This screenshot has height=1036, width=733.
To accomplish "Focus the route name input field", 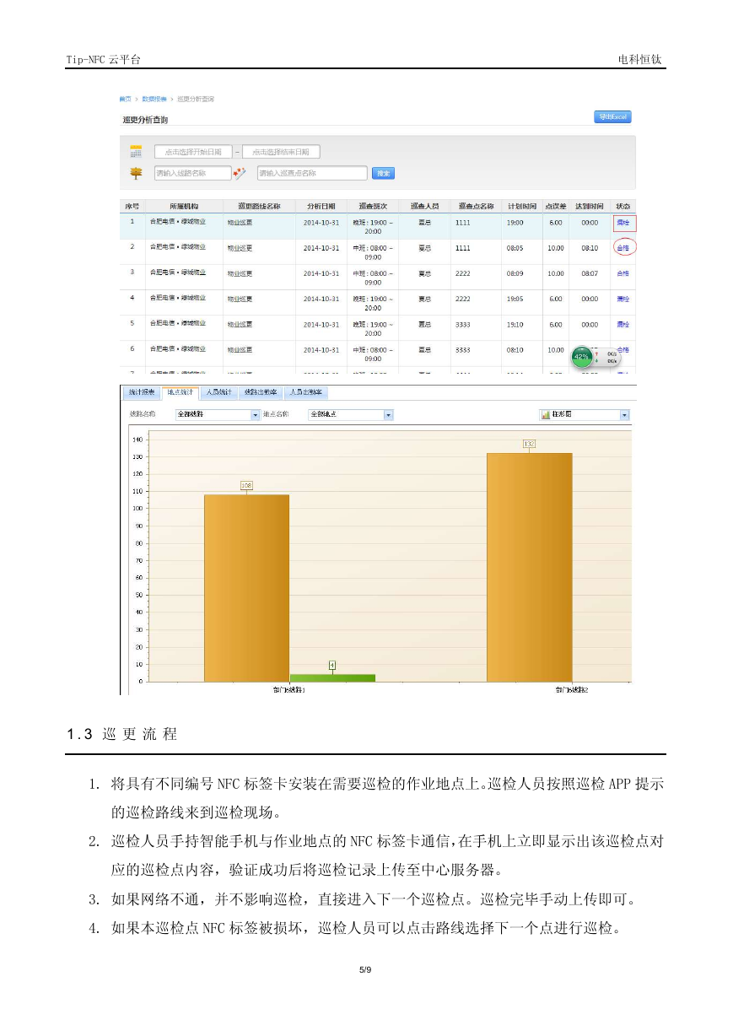I will (192, 173).
